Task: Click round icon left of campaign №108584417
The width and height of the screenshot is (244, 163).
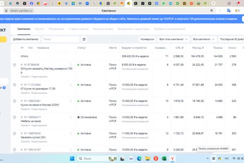Action: 15,117
